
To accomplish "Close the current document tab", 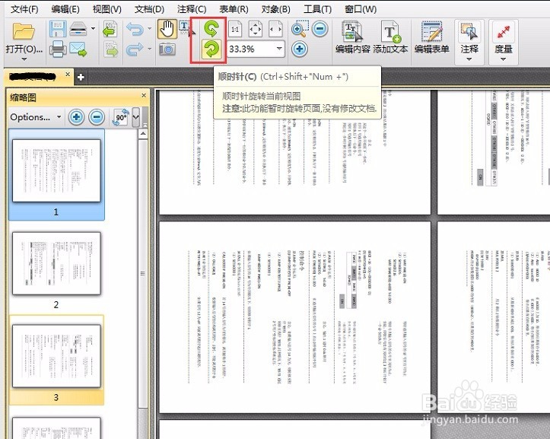I will (x=68, y=75).
